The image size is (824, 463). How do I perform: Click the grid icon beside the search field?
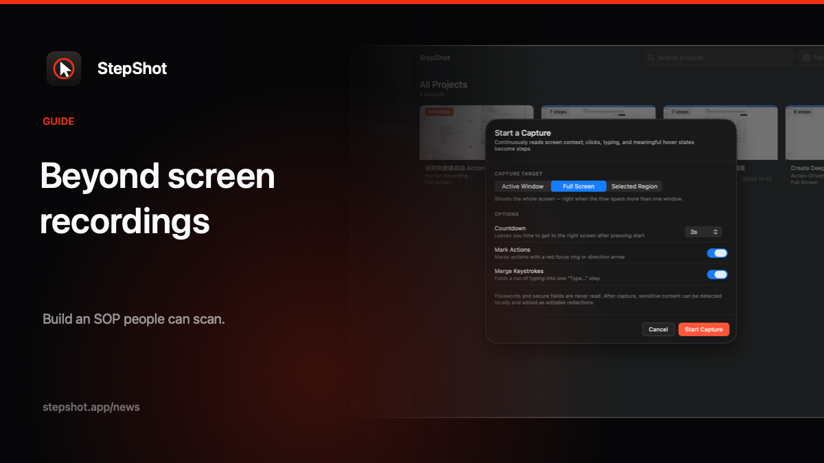pos(805,58)
